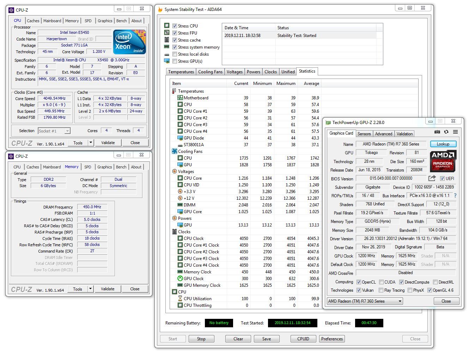Toggle the Ray Tracing checkbox
This screenshot has width=469, height=353.
click(381, 290)
